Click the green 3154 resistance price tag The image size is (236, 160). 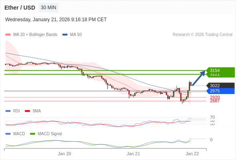[220, 70]
